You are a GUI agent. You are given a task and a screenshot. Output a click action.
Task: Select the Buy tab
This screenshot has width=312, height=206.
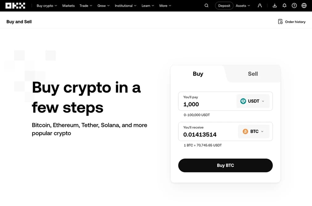click(198, 74)
